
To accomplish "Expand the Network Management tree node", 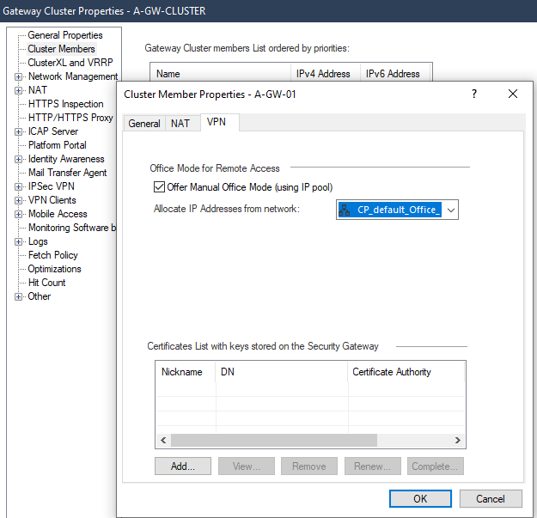I will click(x=20, y=76).
